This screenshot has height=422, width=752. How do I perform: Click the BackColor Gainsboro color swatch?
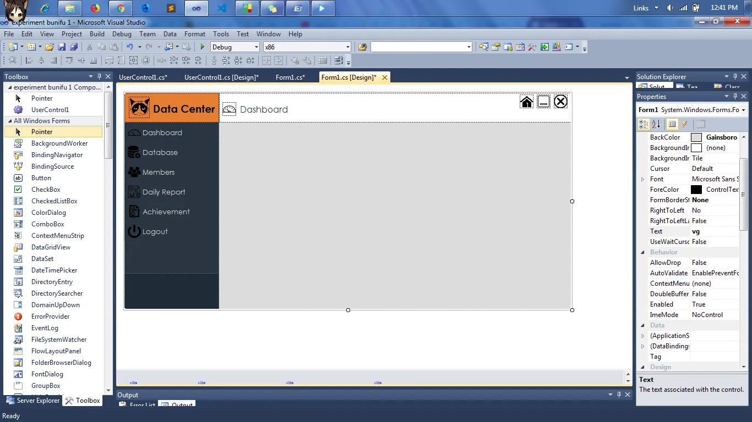(x=696, y=137)
